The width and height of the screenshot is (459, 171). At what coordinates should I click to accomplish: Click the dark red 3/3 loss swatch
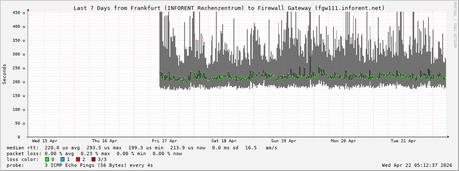[93, 159]
